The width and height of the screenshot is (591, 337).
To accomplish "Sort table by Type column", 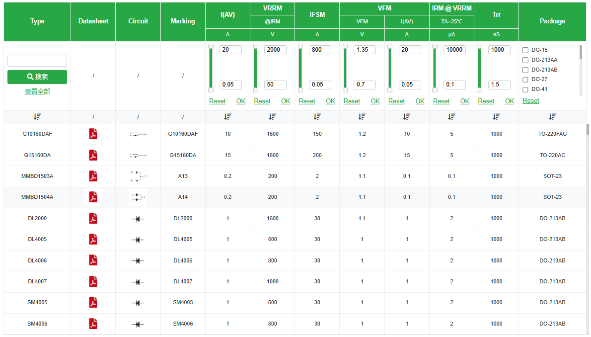I will 37,117.
